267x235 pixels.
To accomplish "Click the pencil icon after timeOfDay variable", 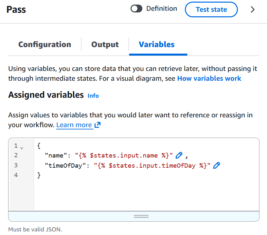I will click(x=217, y=165).
